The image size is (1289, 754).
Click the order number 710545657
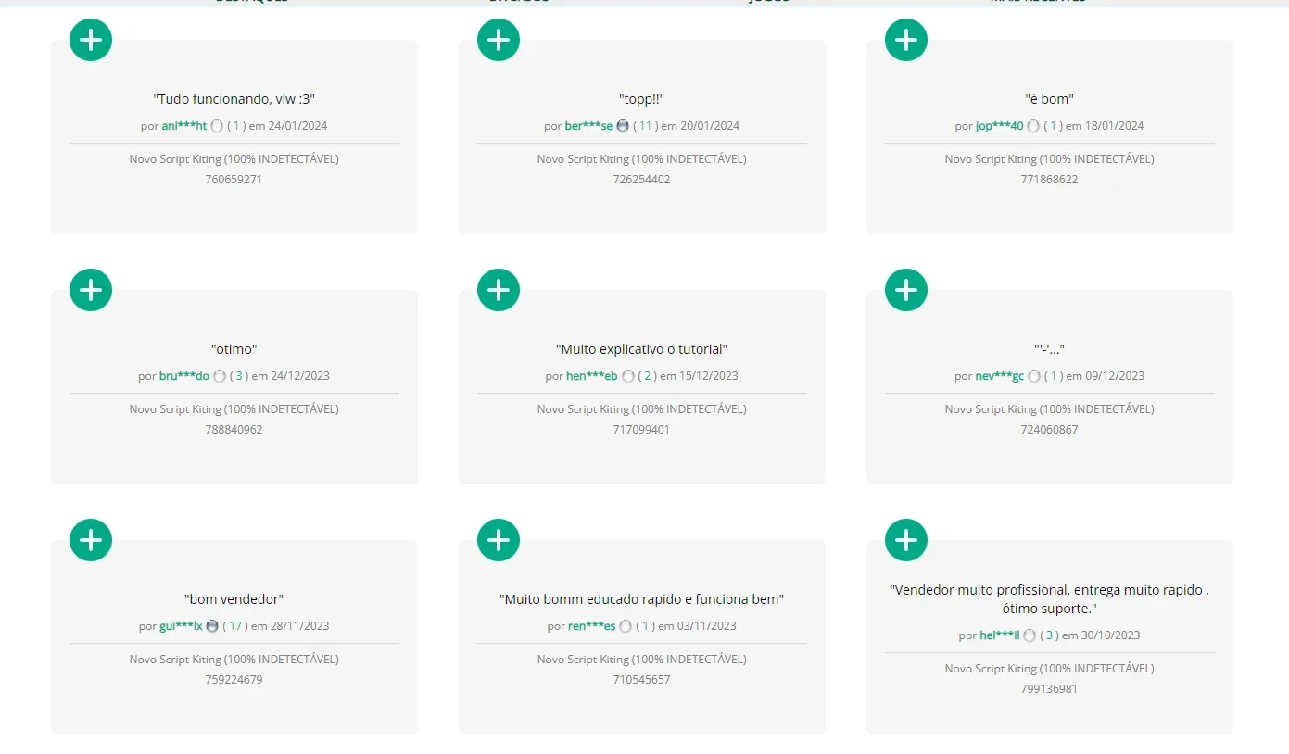[x=641, y=680]
